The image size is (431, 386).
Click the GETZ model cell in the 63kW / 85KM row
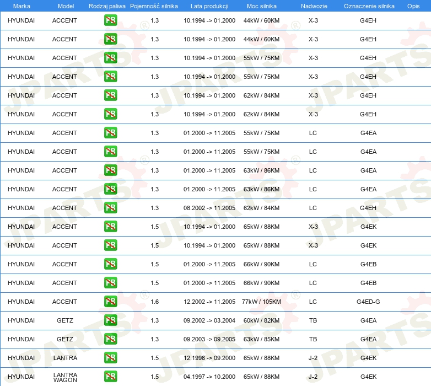65,339
